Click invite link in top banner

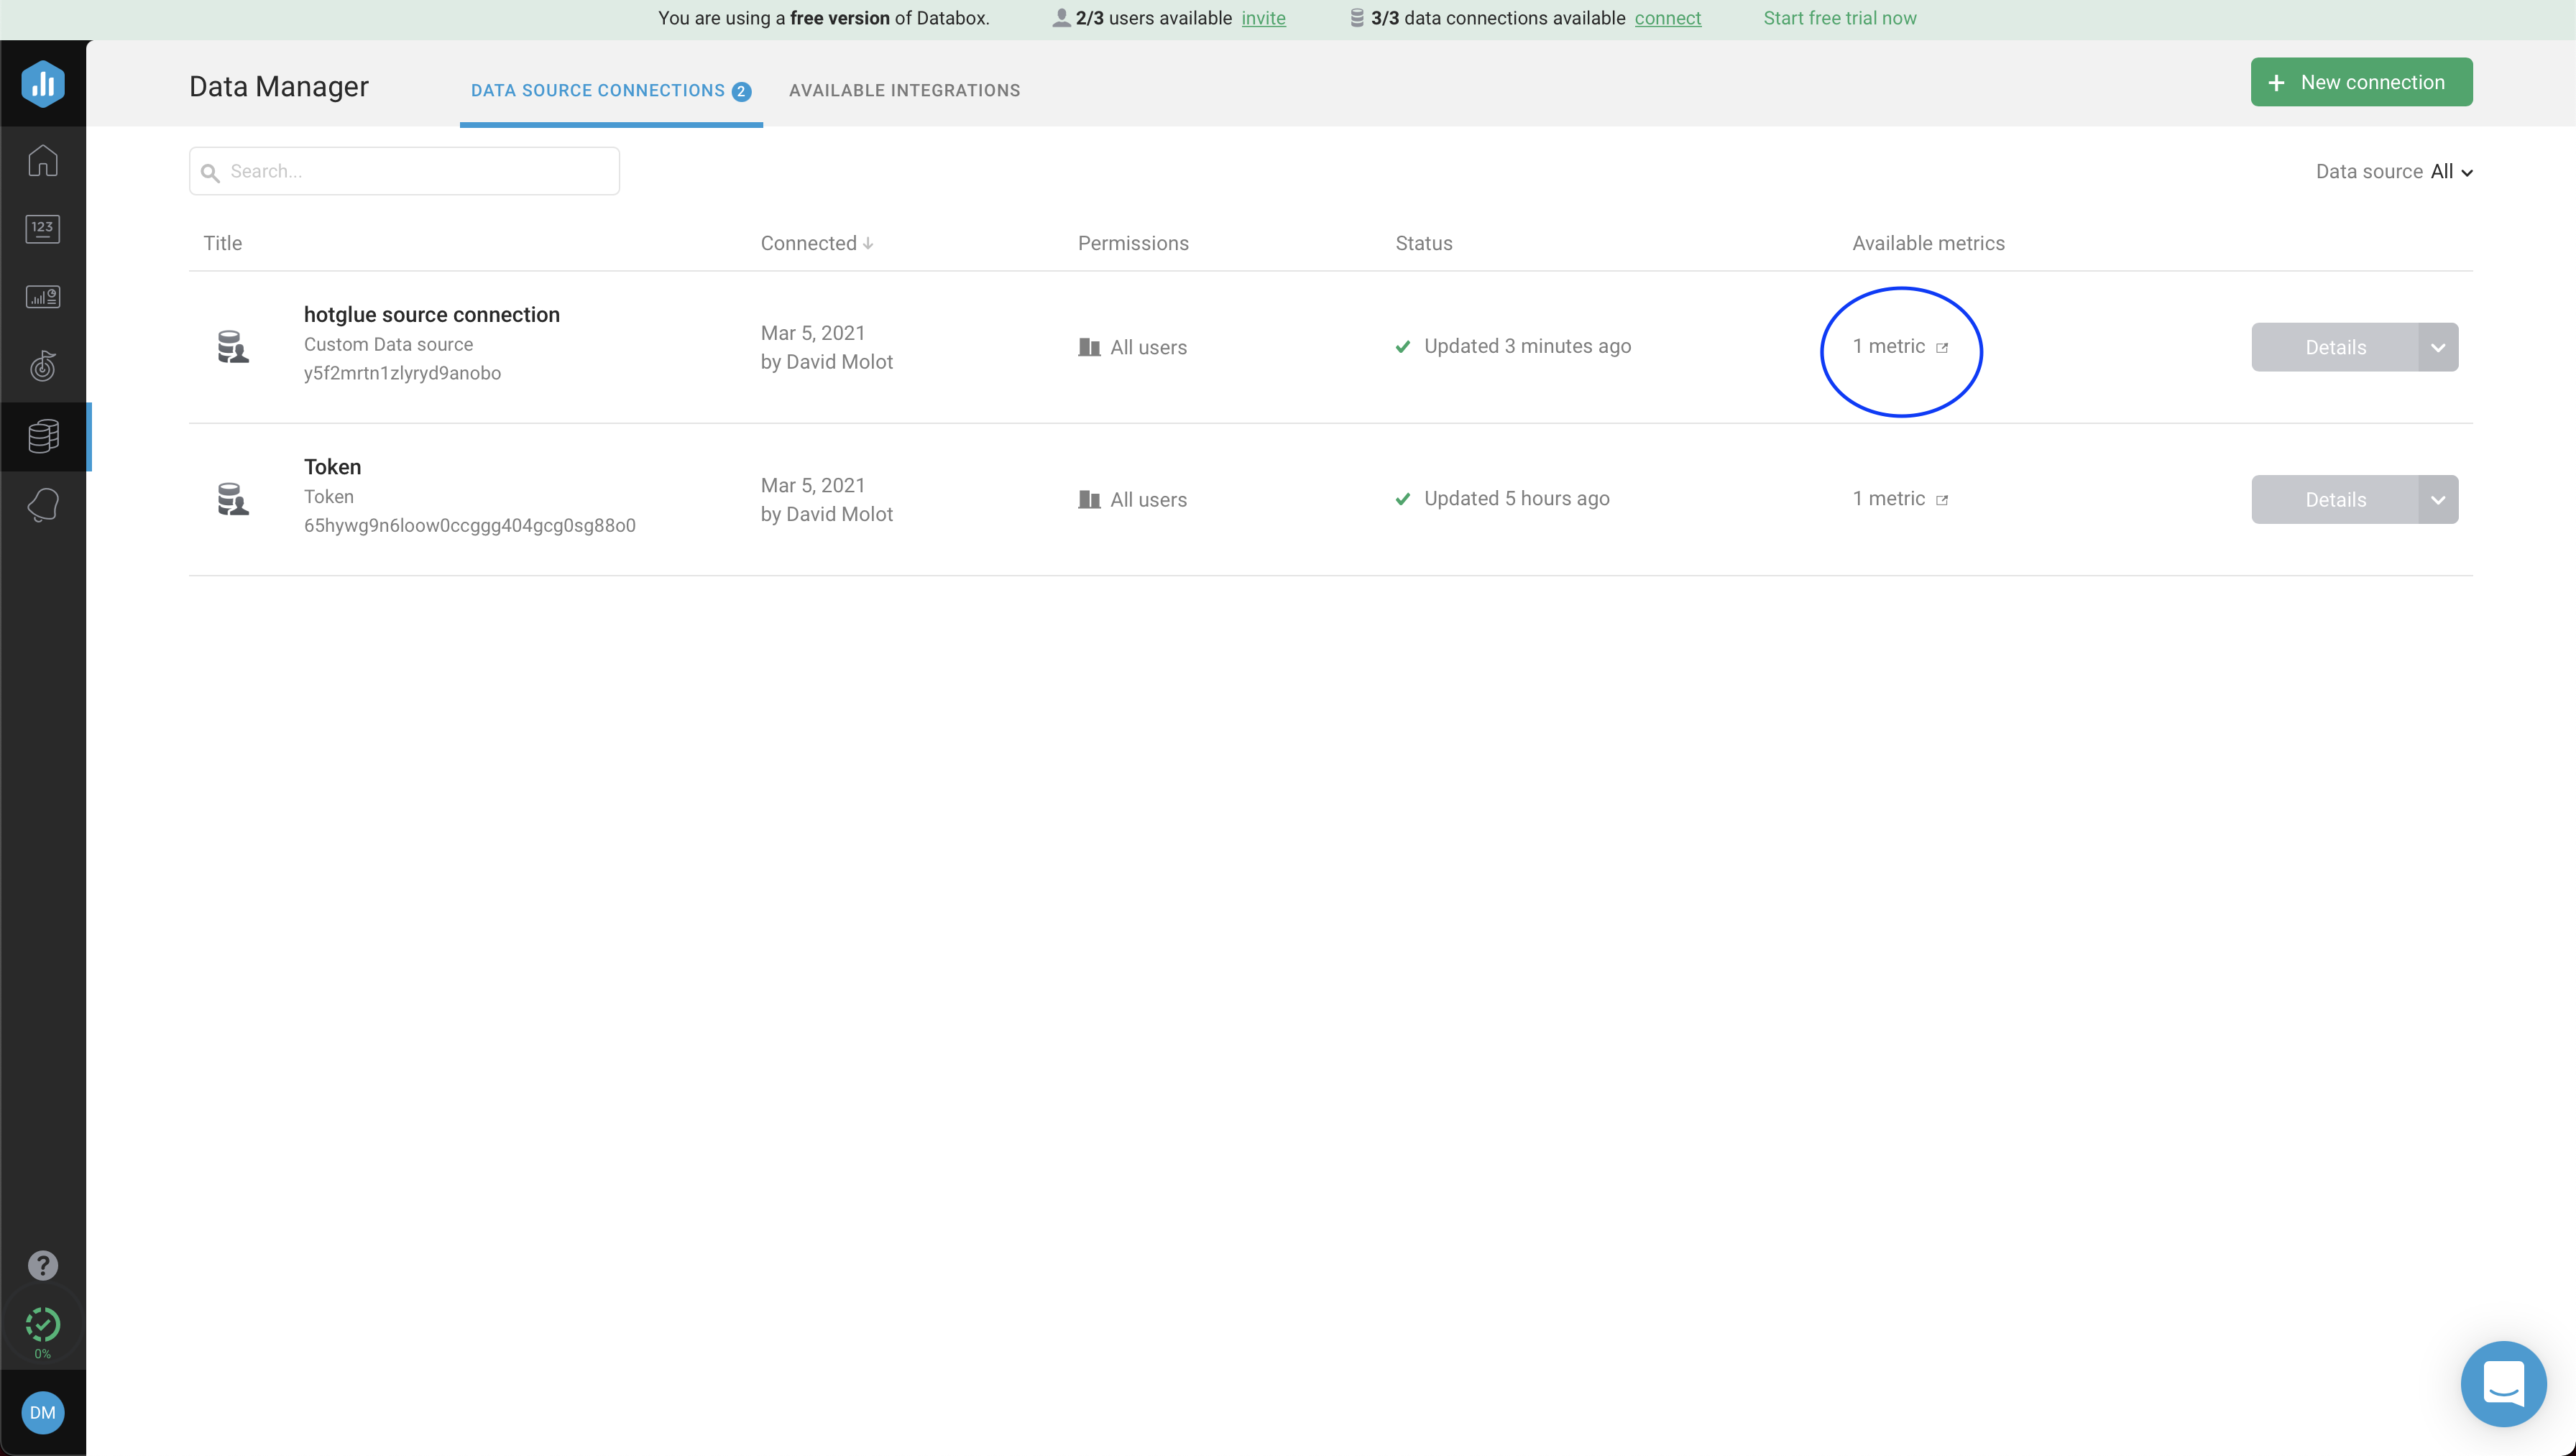[x=1263, y=18]
